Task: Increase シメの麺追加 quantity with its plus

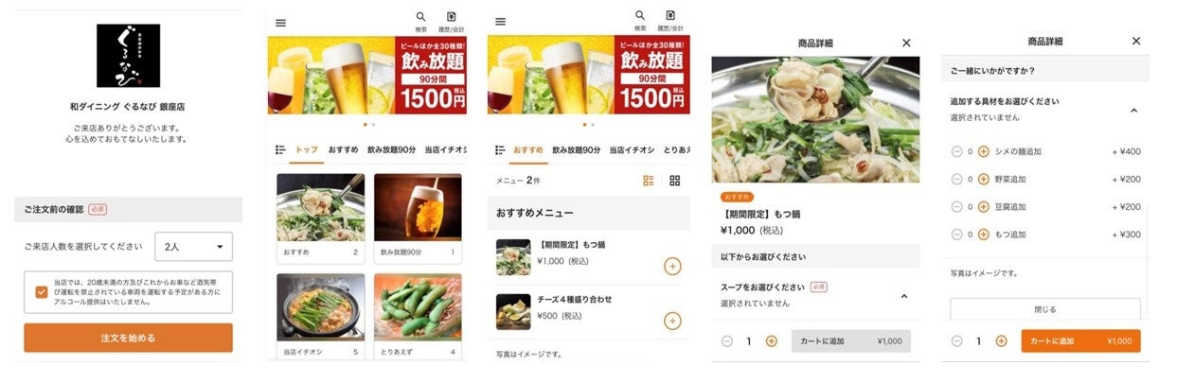Action: [983, 151]
